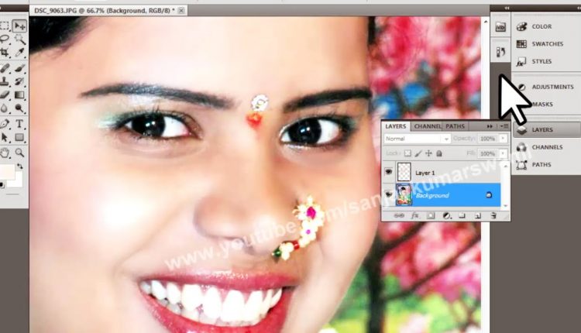Expand the Opacity slider arrow
Image resolution: width=581 pixels, height=333 pixels.
tap(502, 139)
